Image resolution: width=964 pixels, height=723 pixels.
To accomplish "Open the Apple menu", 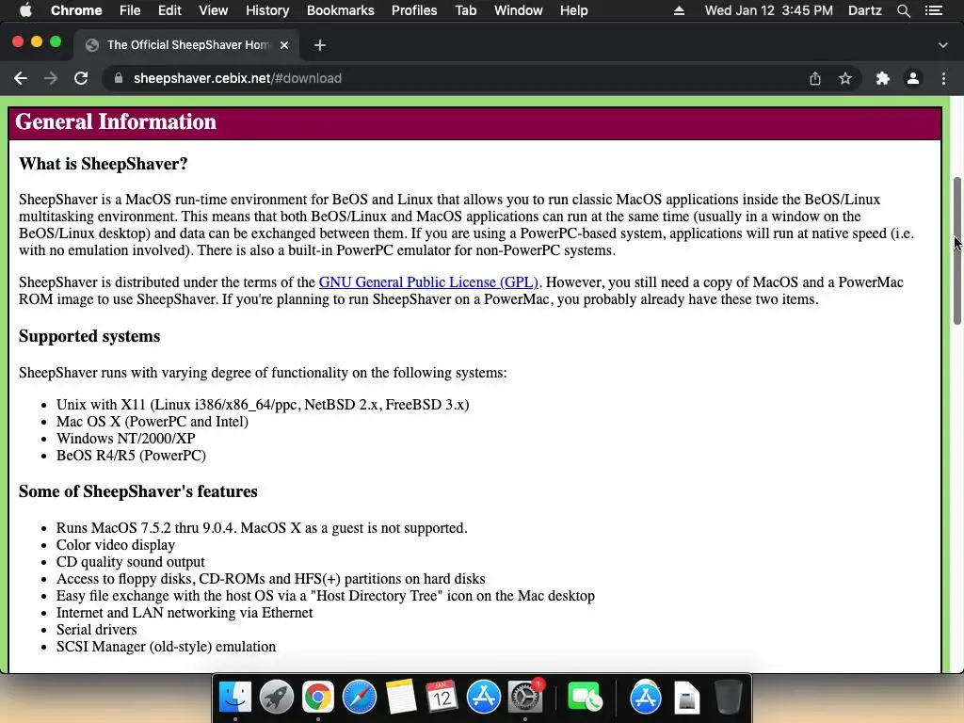I will [x=25, y=10].
